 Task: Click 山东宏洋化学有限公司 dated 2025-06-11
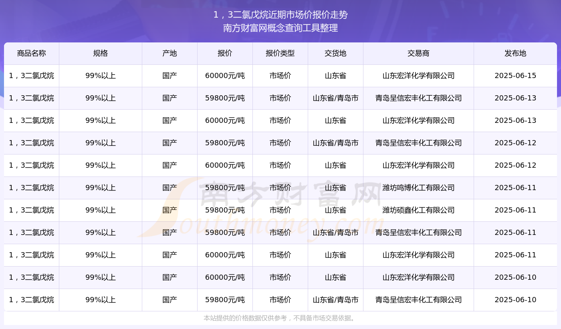coord(418,255)
